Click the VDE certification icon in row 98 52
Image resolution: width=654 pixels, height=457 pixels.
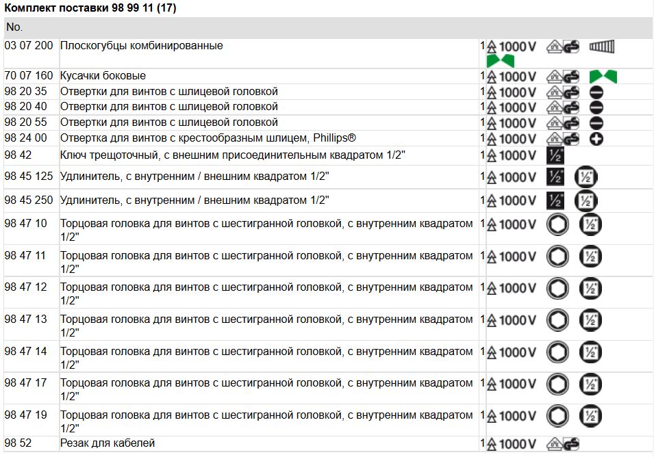(563, 444)
